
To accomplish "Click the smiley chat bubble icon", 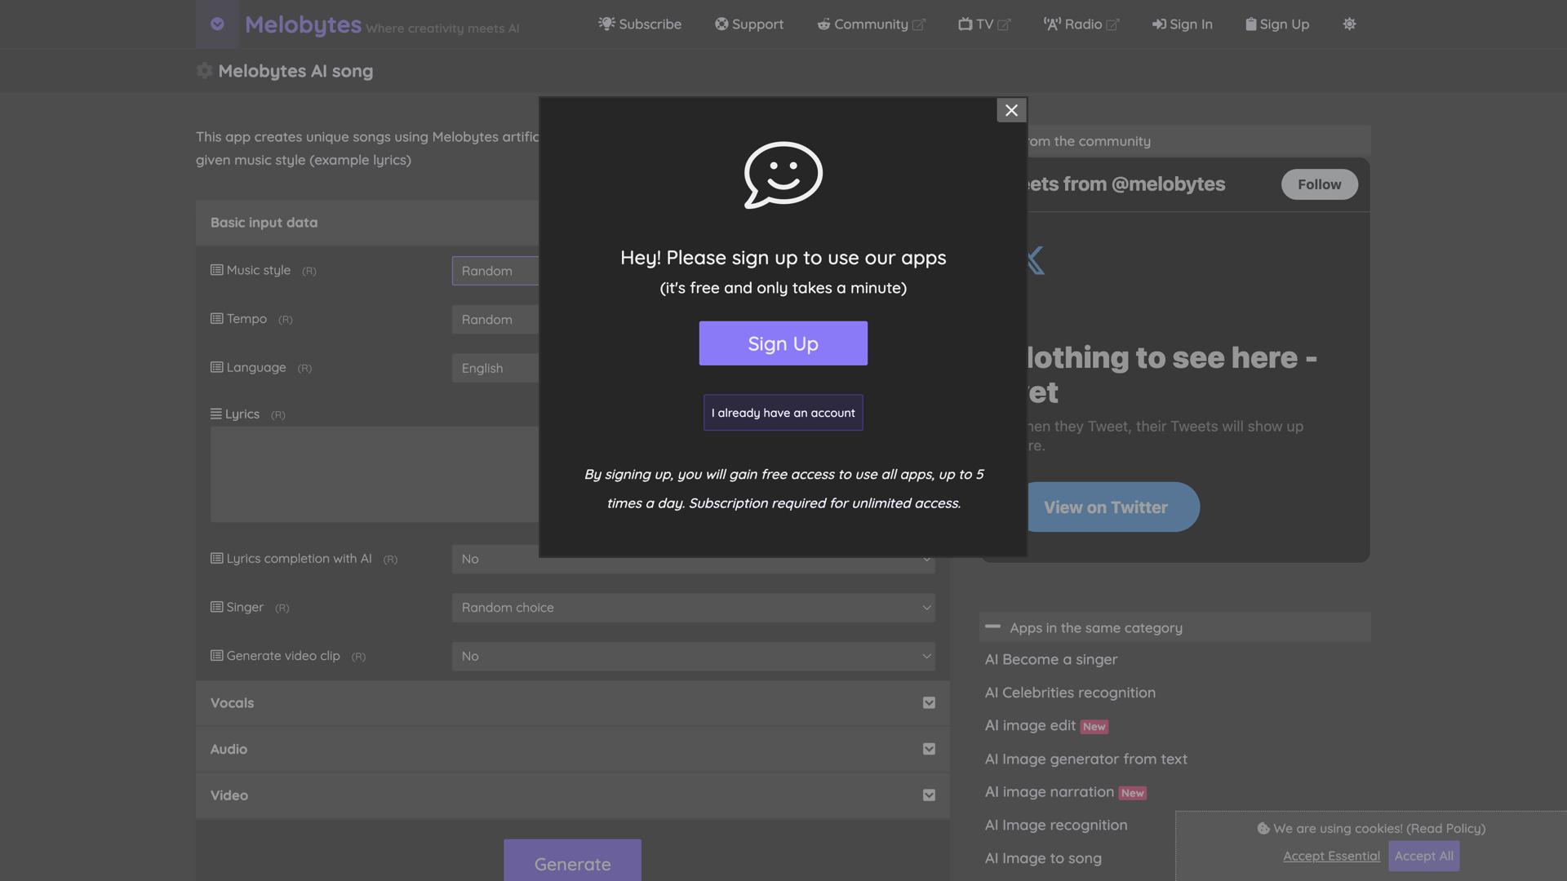I will pyautogui.click(x=783, y=175).
